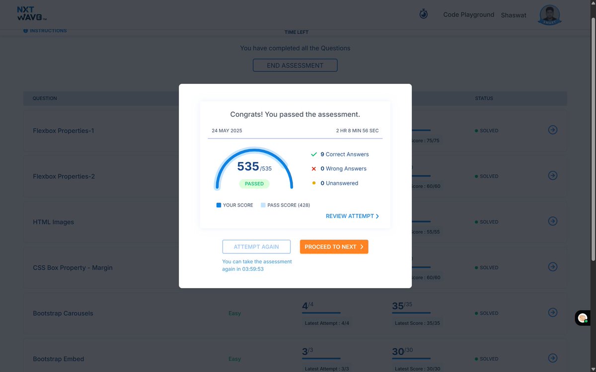Click the Attempt Again button
Viewport: 596px width, 372px height.
pos(256,247)
